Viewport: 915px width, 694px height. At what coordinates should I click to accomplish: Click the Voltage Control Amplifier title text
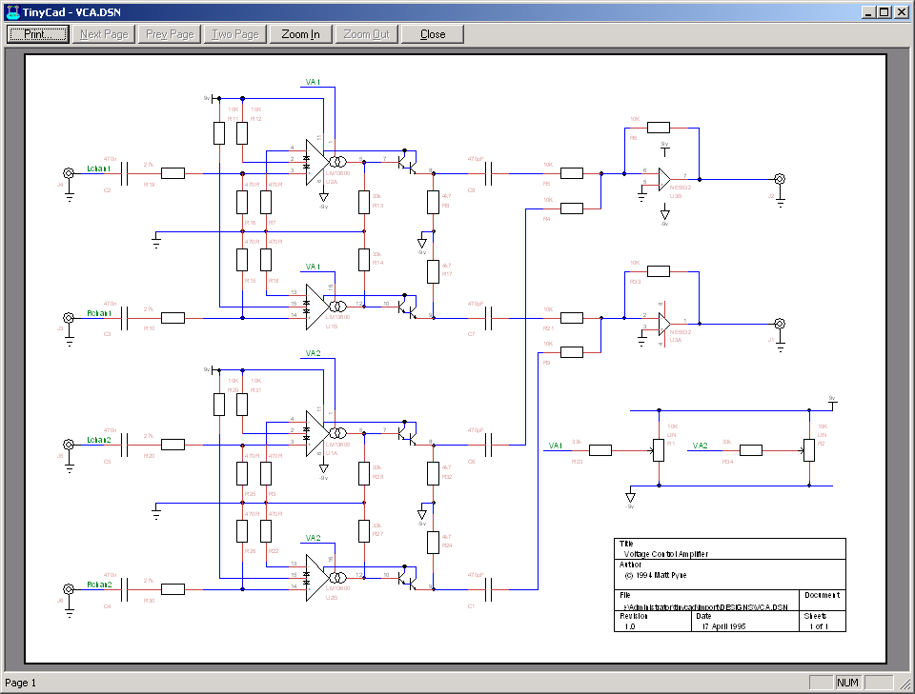pyautogui.click(x=666, y=554)
